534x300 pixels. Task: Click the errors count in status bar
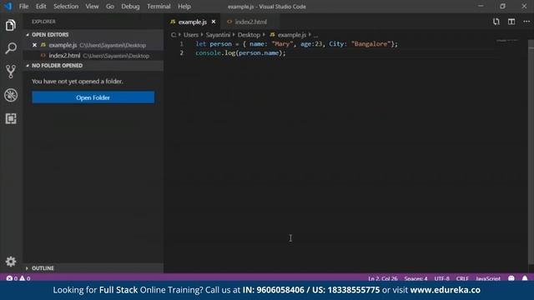pos(13,278)
